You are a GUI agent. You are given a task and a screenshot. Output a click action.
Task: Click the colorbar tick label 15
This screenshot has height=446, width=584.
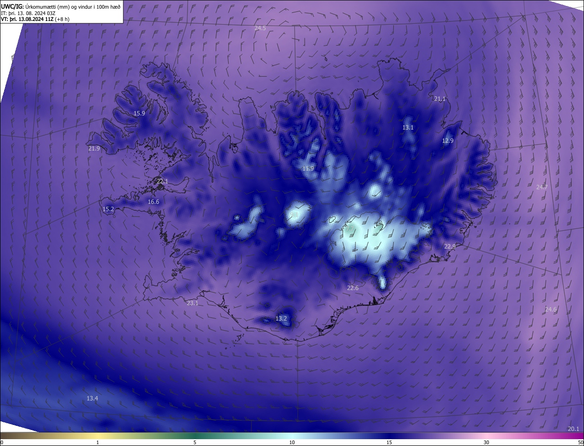click(x=389, y=442)
